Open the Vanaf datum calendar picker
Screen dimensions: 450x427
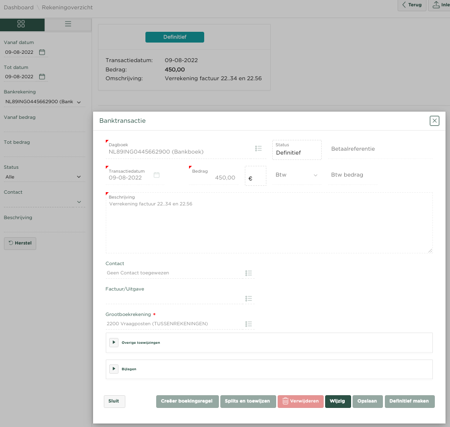[42, 52]
